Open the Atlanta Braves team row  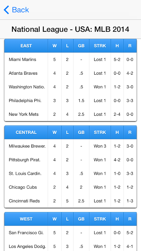tap(71, 73)
